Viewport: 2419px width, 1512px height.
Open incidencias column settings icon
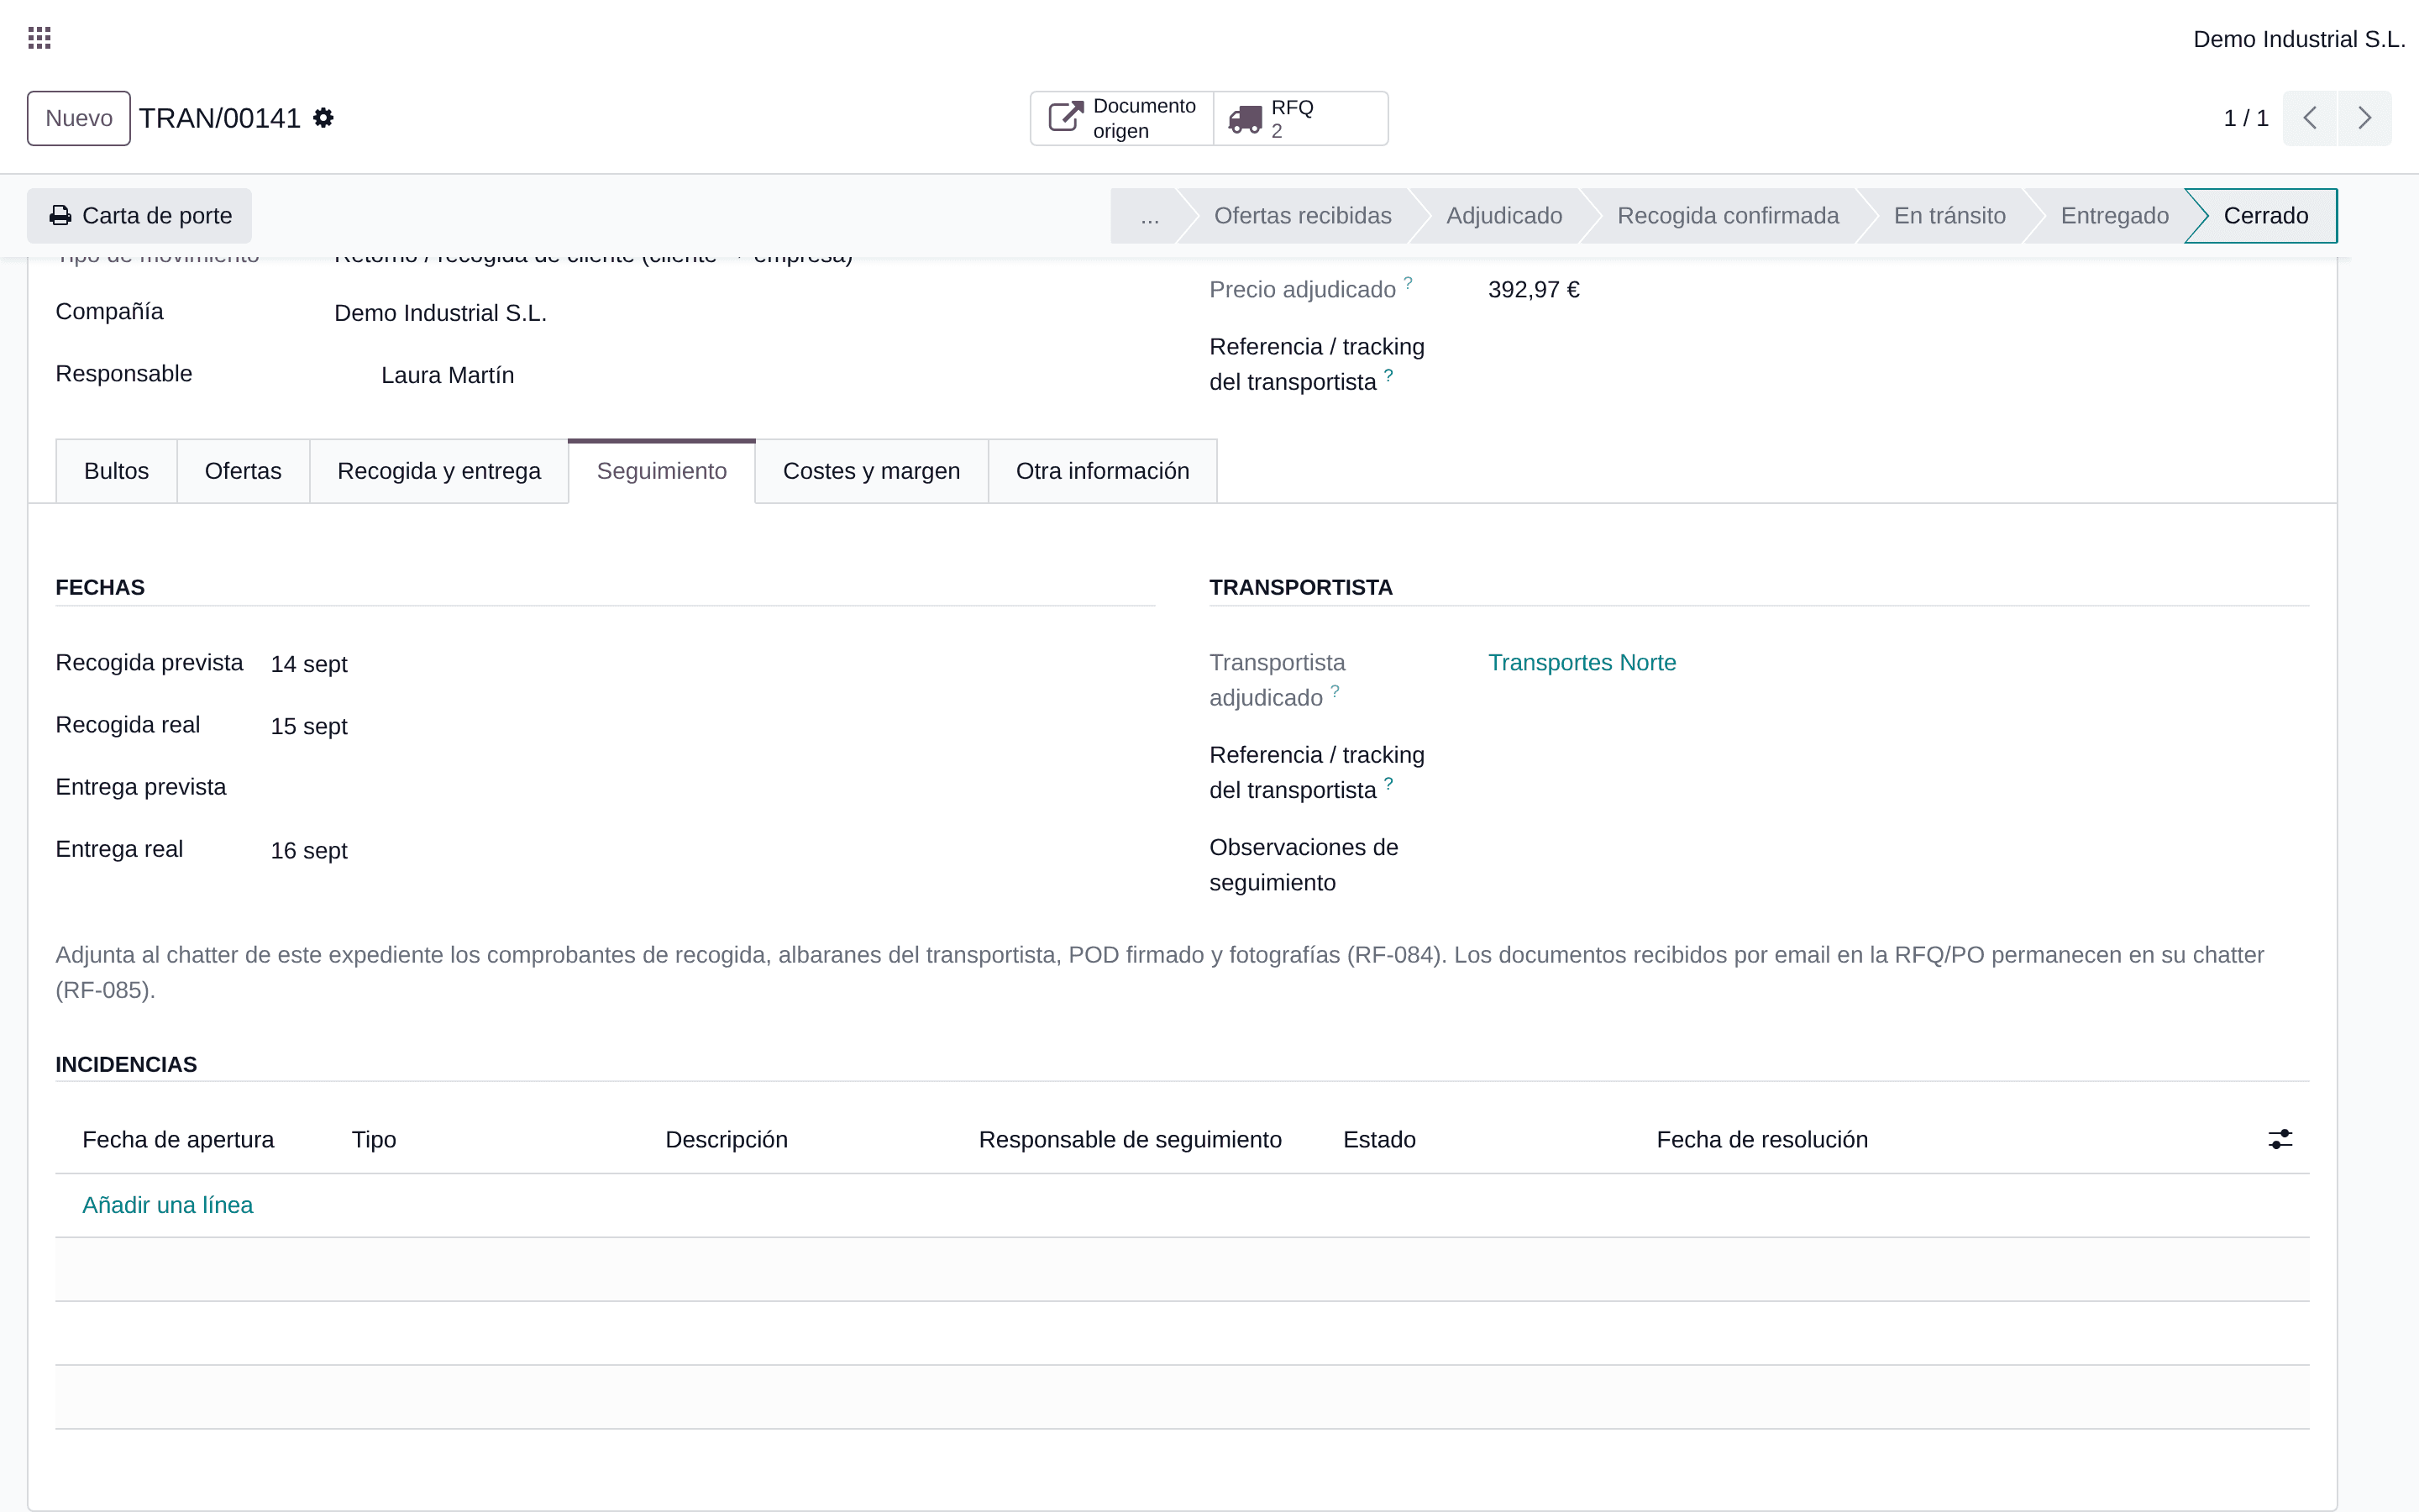[2279, 1139]
